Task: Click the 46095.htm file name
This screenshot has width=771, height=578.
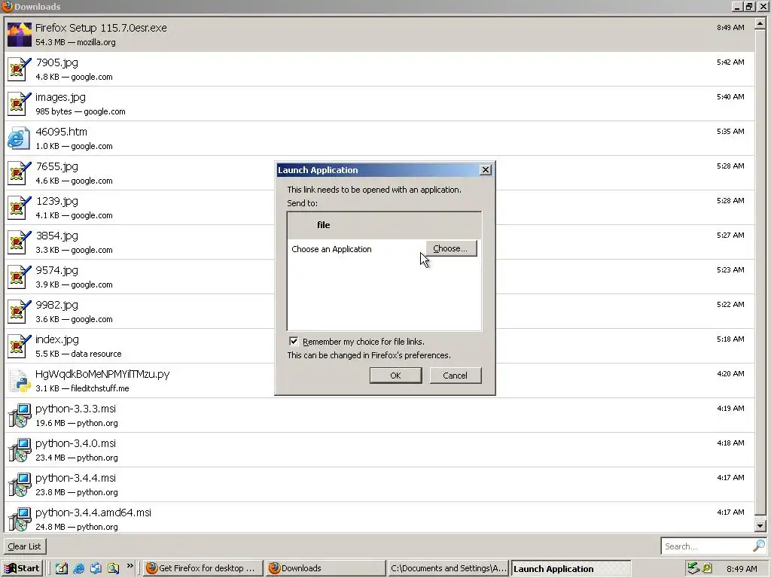Action: tap(62, 132)
